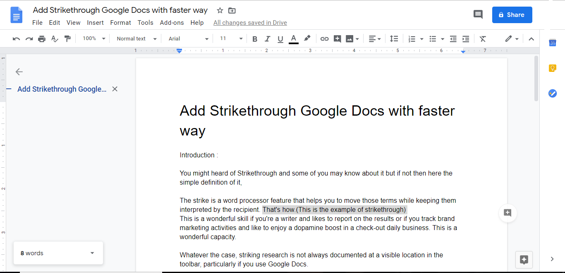Open Google Keep side panel
This screenshot has height=273, width=565.
point(552,68)
